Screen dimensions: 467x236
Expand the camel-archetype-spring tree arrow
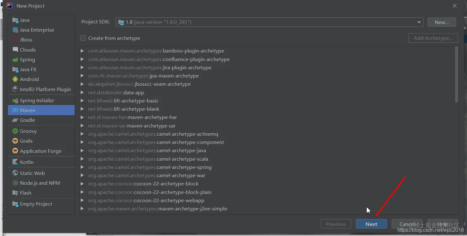point(82,167)
